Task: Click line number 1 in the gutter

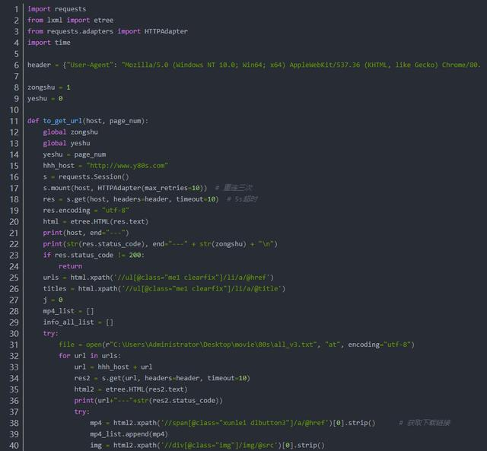Action: (x=16, y=9)
